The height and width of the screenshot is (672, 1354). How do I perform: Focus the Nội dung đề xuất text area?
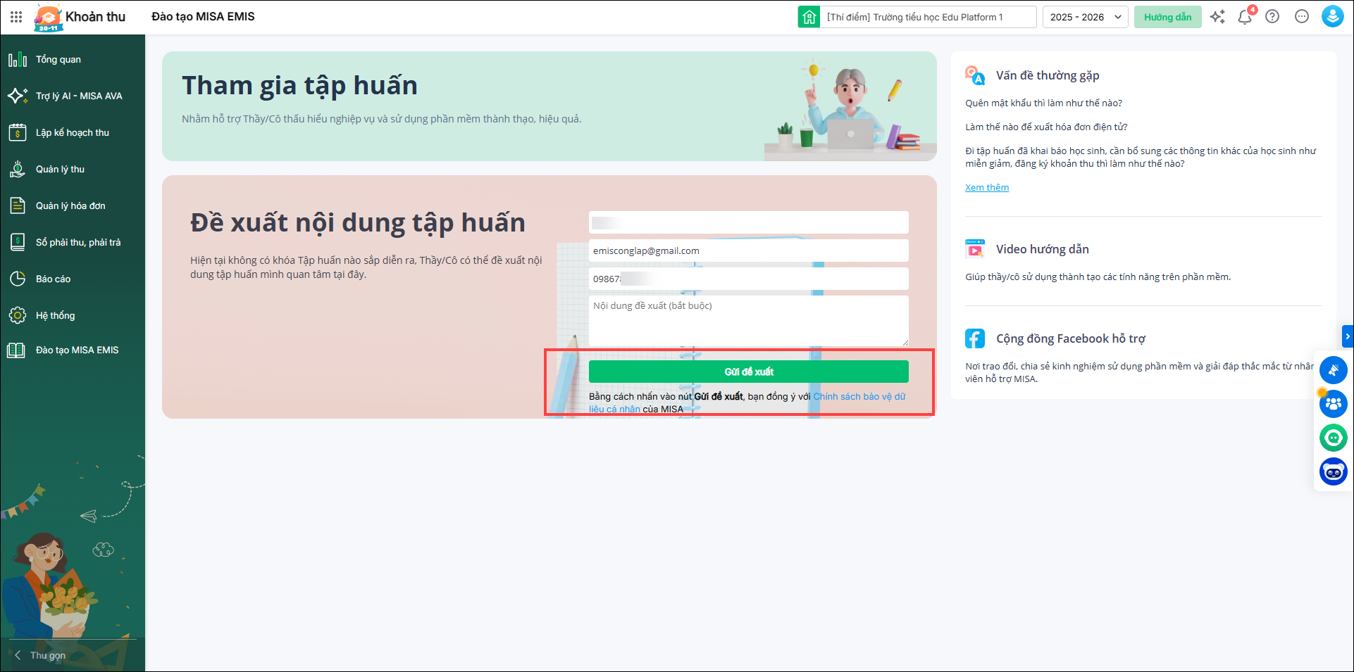point(748,321)
